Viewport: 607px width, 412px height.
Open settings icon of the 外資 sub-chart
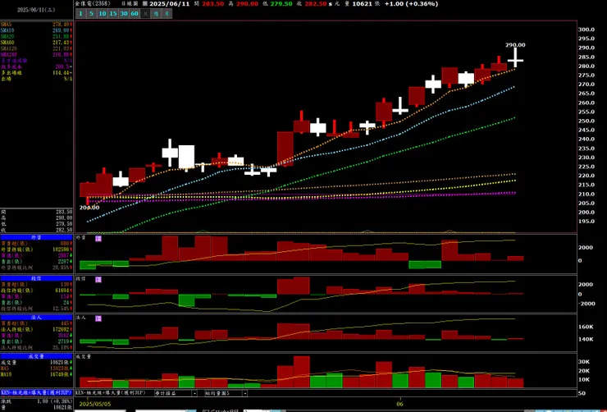98,239
